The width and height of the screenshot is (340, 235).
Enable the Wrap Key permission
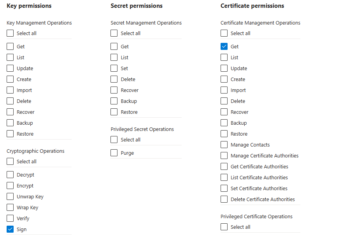pyautogui.click(x=10, y=207)
